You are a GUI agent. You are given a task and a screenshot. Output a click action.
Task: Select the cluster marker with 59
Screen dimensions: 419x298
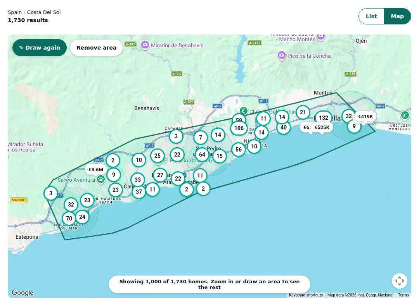tap(239, 119)
